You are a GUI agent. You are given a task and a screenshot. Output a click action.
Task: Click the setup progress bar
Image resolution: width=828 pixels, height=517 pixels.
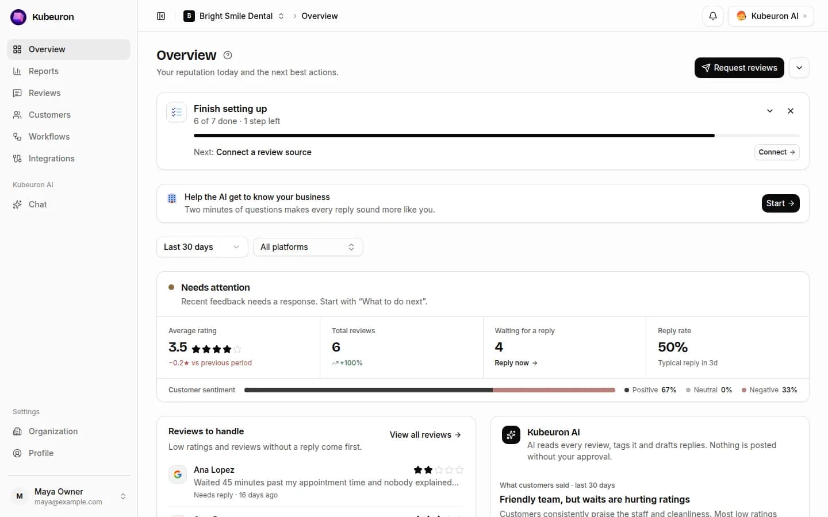pos(496,136)
